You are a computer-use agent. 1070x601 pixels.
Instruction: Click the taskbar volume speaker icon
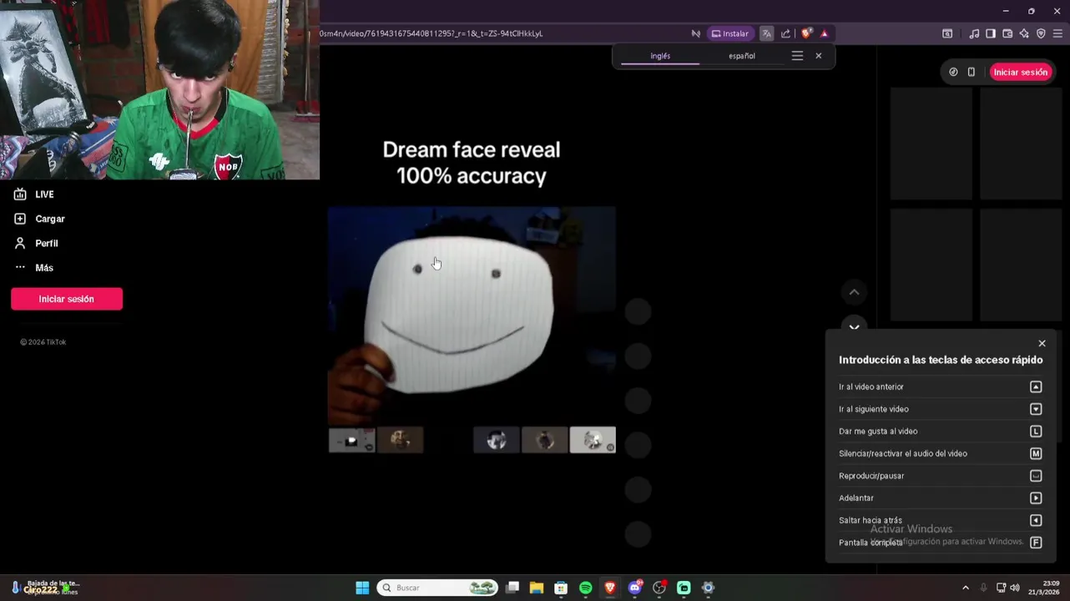[1015, 588]
